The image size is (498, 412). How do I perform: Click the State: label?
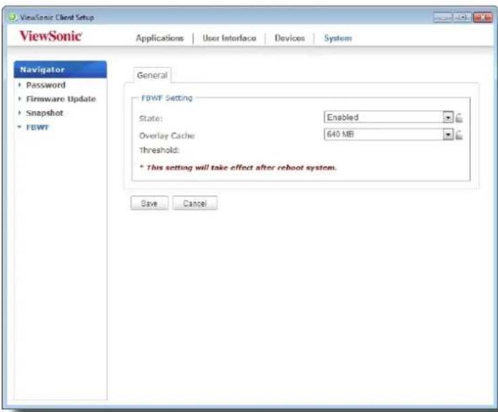[151, 119]
